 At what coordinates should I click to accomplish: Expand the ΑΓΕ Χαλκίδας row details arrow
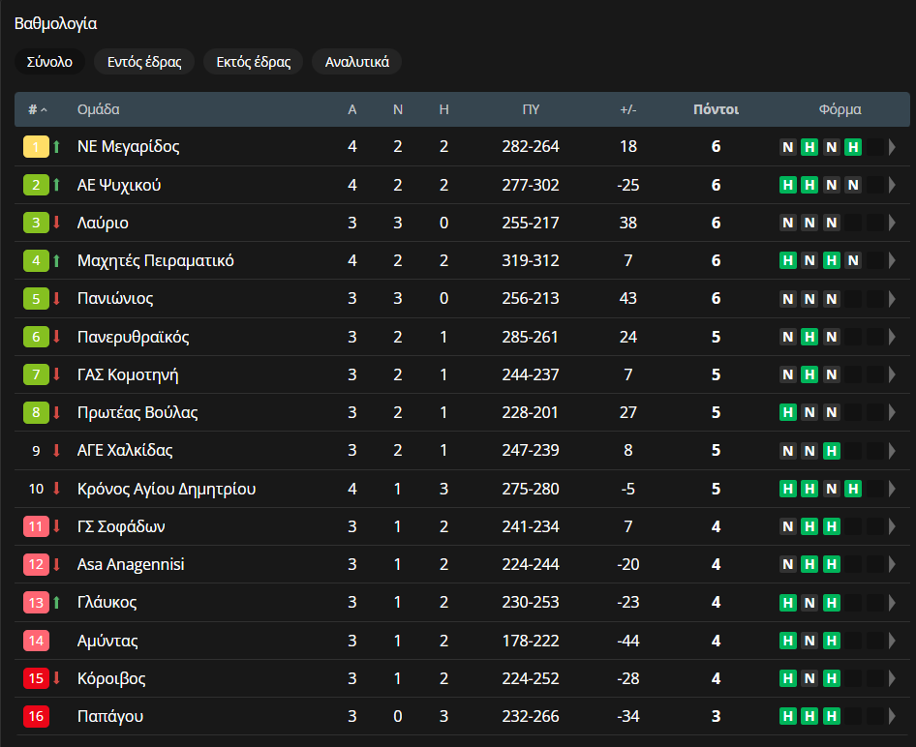(x=892, y=451)
